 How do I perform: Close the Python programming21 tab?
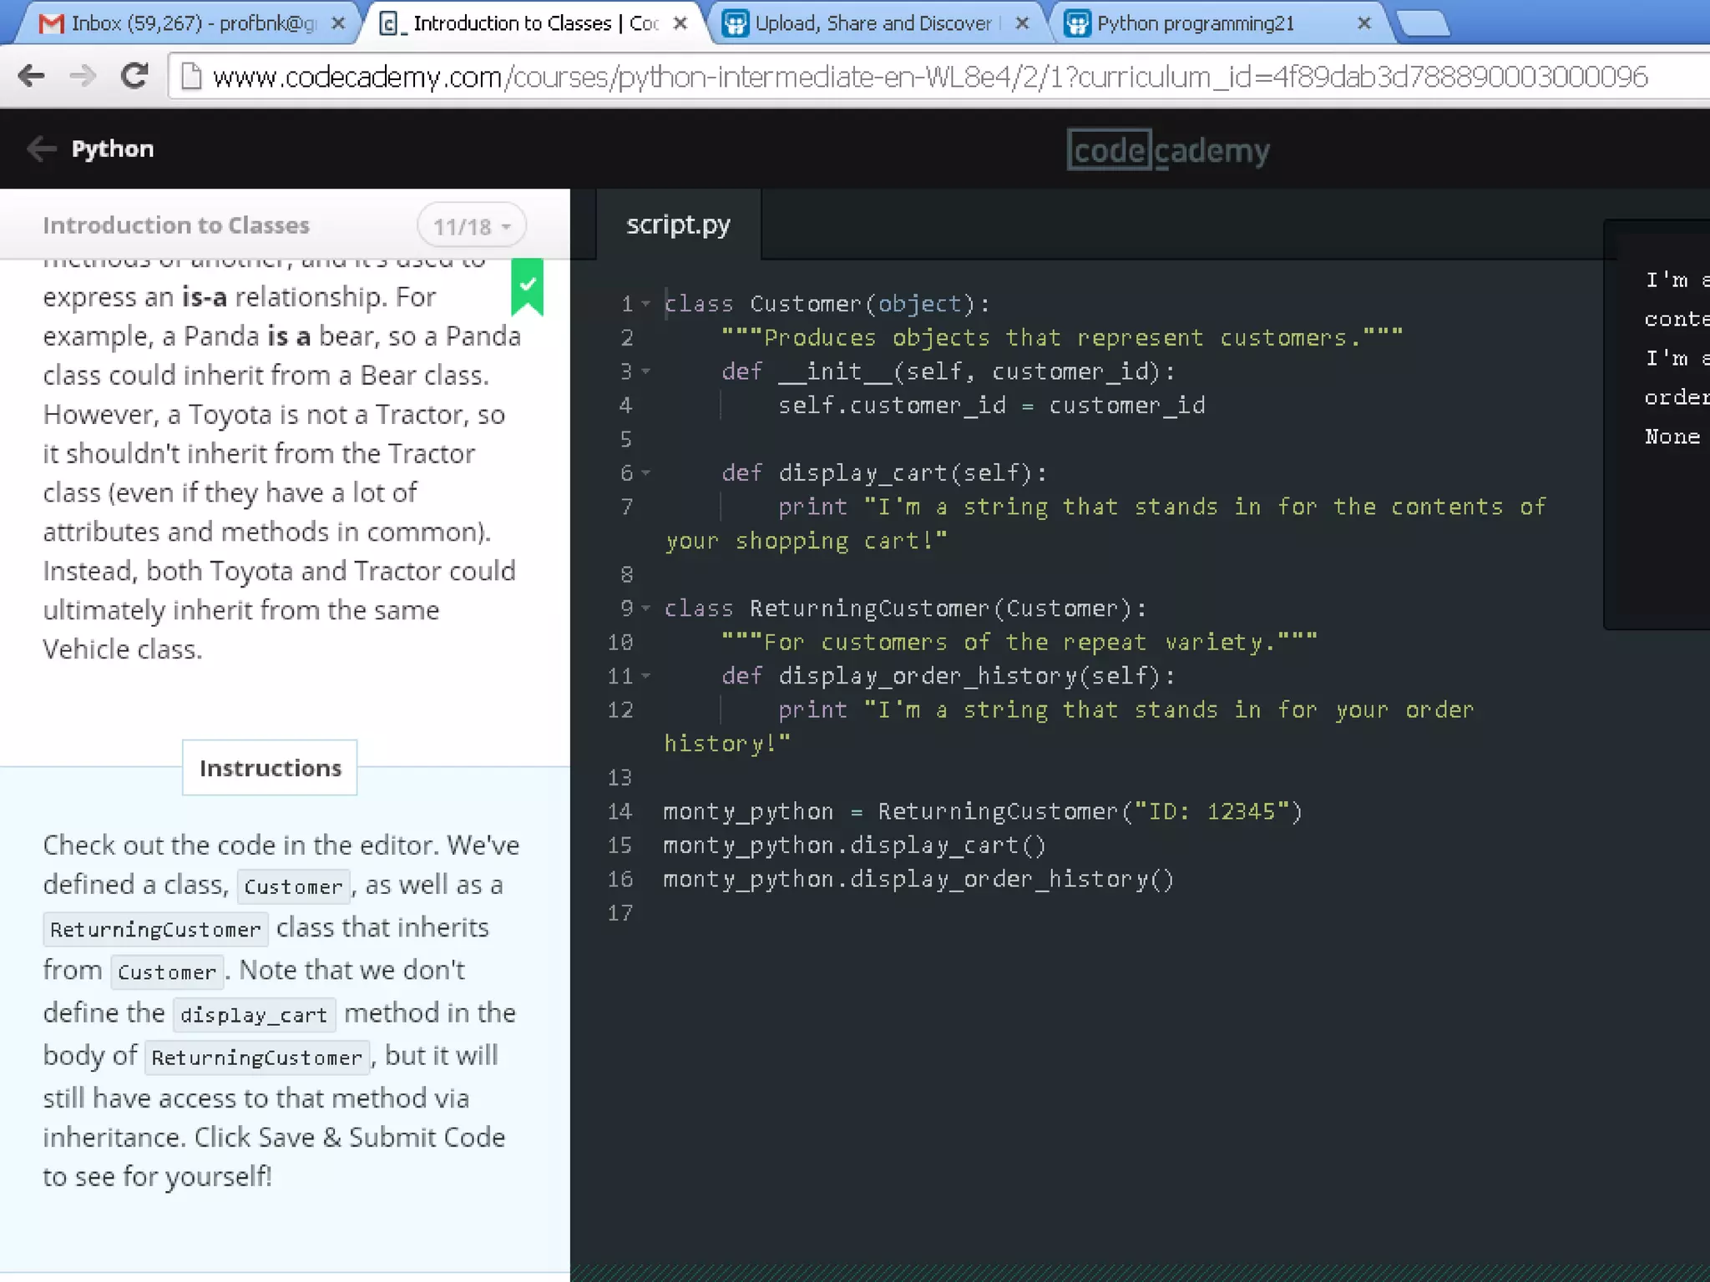(1364, 23)
